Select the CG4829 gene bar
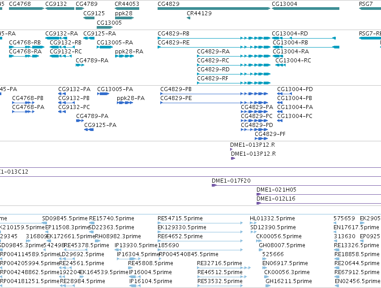This screenshot has width=381, height=288. [x=214, y=9]
